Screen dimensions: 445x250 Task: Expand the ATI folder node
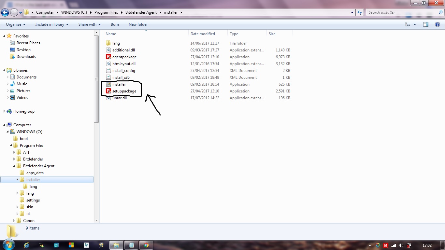[14, 152]
